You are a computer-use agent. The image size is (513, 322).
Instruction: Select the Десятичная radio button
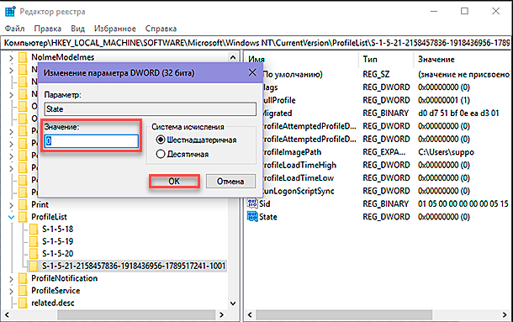[161, 154]
